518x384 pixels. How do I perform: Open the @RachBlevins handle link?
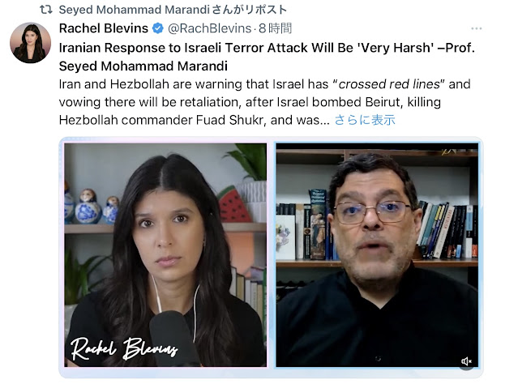(209, 28)
